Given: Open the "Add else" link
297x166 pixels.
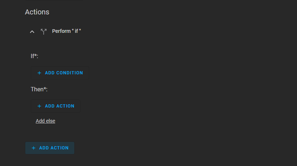Looking at the screenshot, I should click(x=45, y=121).
